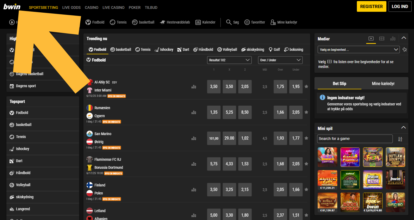Collapse the Medier panel
Screen dimensions: 414x220
coord(404,38)
